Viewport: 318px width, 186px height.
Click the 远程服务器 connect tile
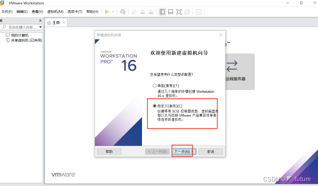(240, 72)
